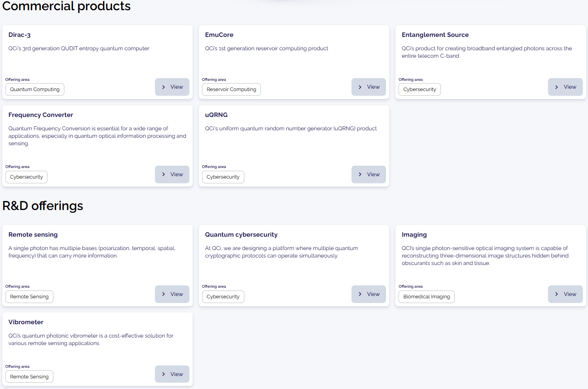Screen dimensions: 588x389
Task: Click the chevron icon on Entanglement Source card
Action: point(557,87)
